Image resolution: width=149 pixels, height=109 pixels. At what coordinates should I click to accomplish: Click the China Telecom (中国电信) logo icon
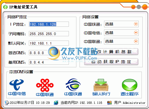(16, 85)
